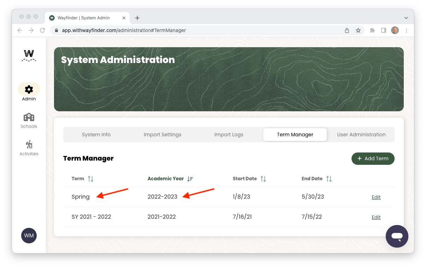Sort terms by End Date
The height and width of the screenshot is (268, 426).
[x=329, y=179]
